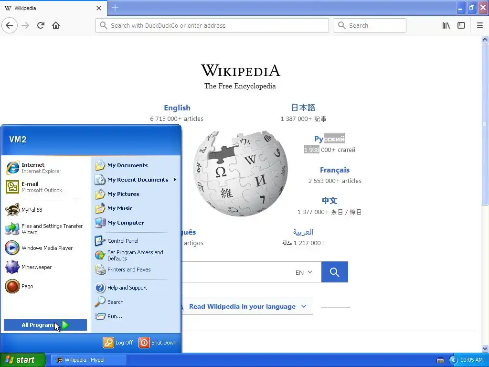Open Control Panel

pos(136,241)
